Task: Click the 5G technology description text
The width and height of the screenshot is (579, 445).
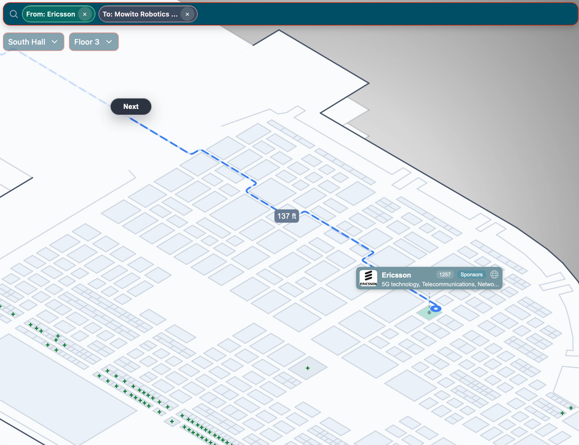Action: pyautogui.click(x=440, y=284)
